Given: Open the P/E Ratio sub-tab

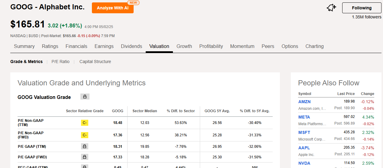Looking at the screenshot, I should (x=60, y=62).
